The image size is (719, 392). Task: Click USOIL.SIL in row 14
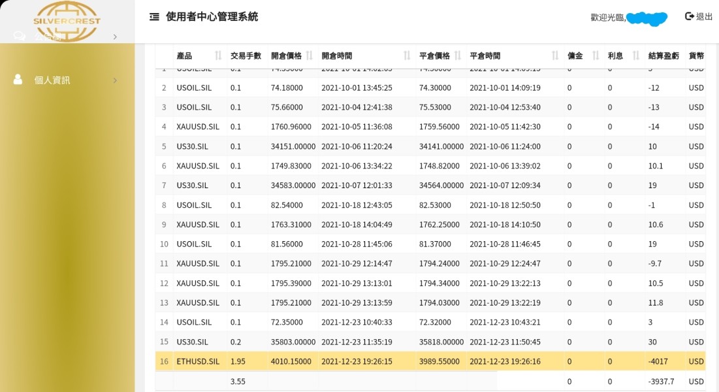pyautogui.click(x=194, y=322)
